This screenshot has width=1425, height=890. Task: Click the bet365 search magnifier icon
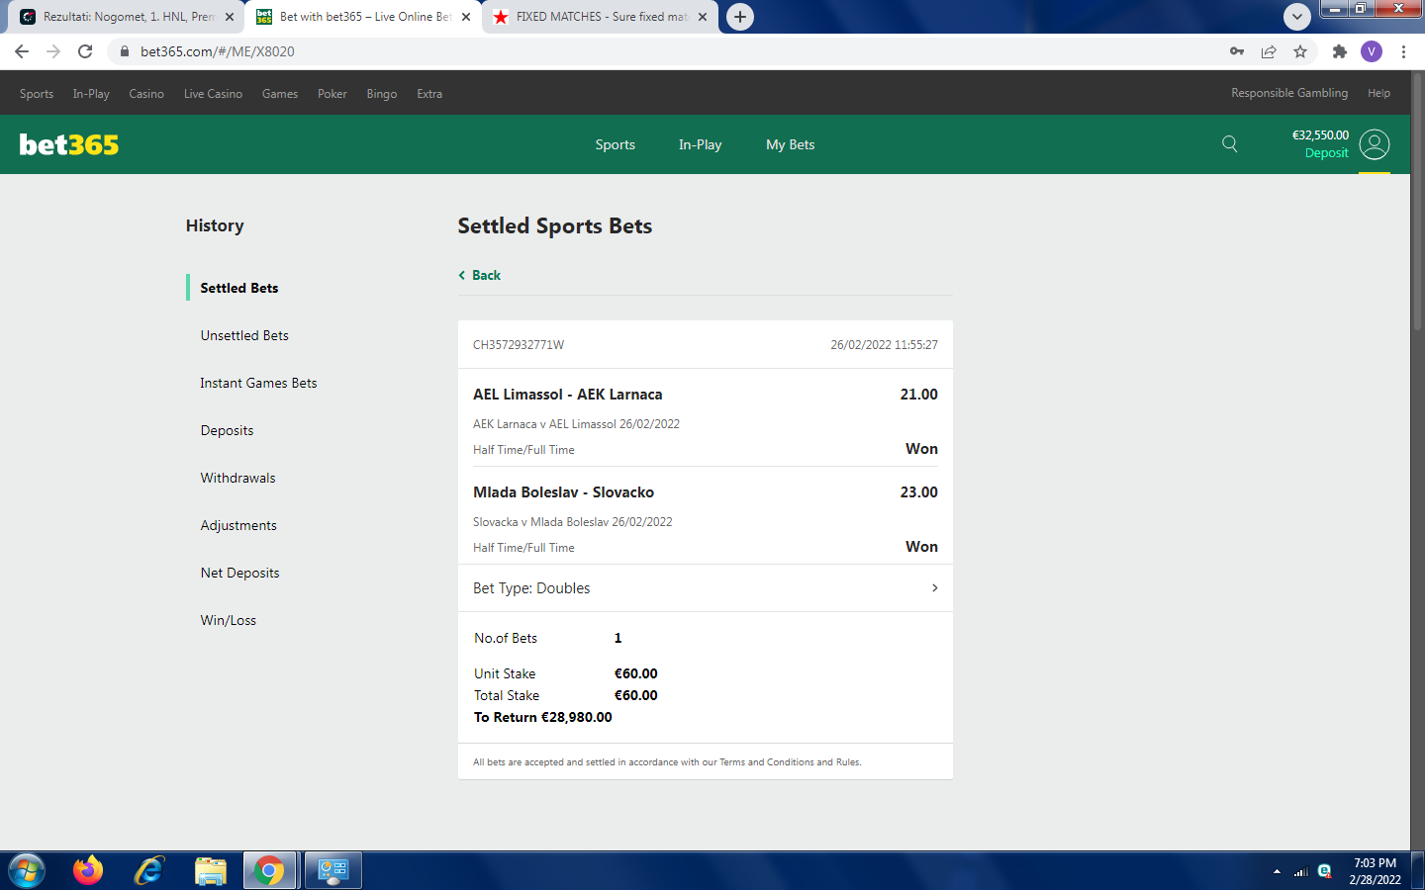coord(1229,144)
